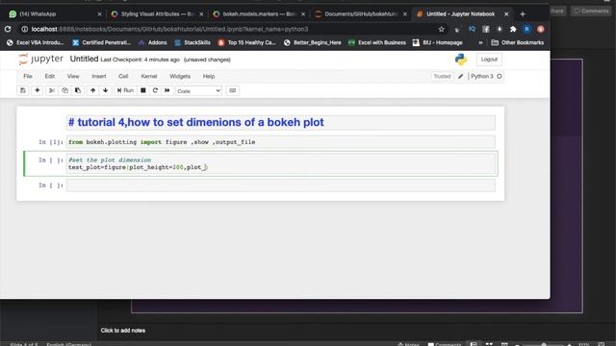Screen dimensions: 616x346
Task: Click to add notes in PowerPoint window
Action: (x=123, y=331)
